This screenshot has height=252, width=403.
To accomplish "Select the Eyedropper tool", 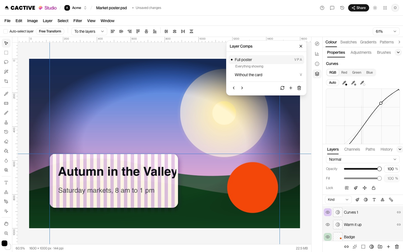I will point(6,94).
